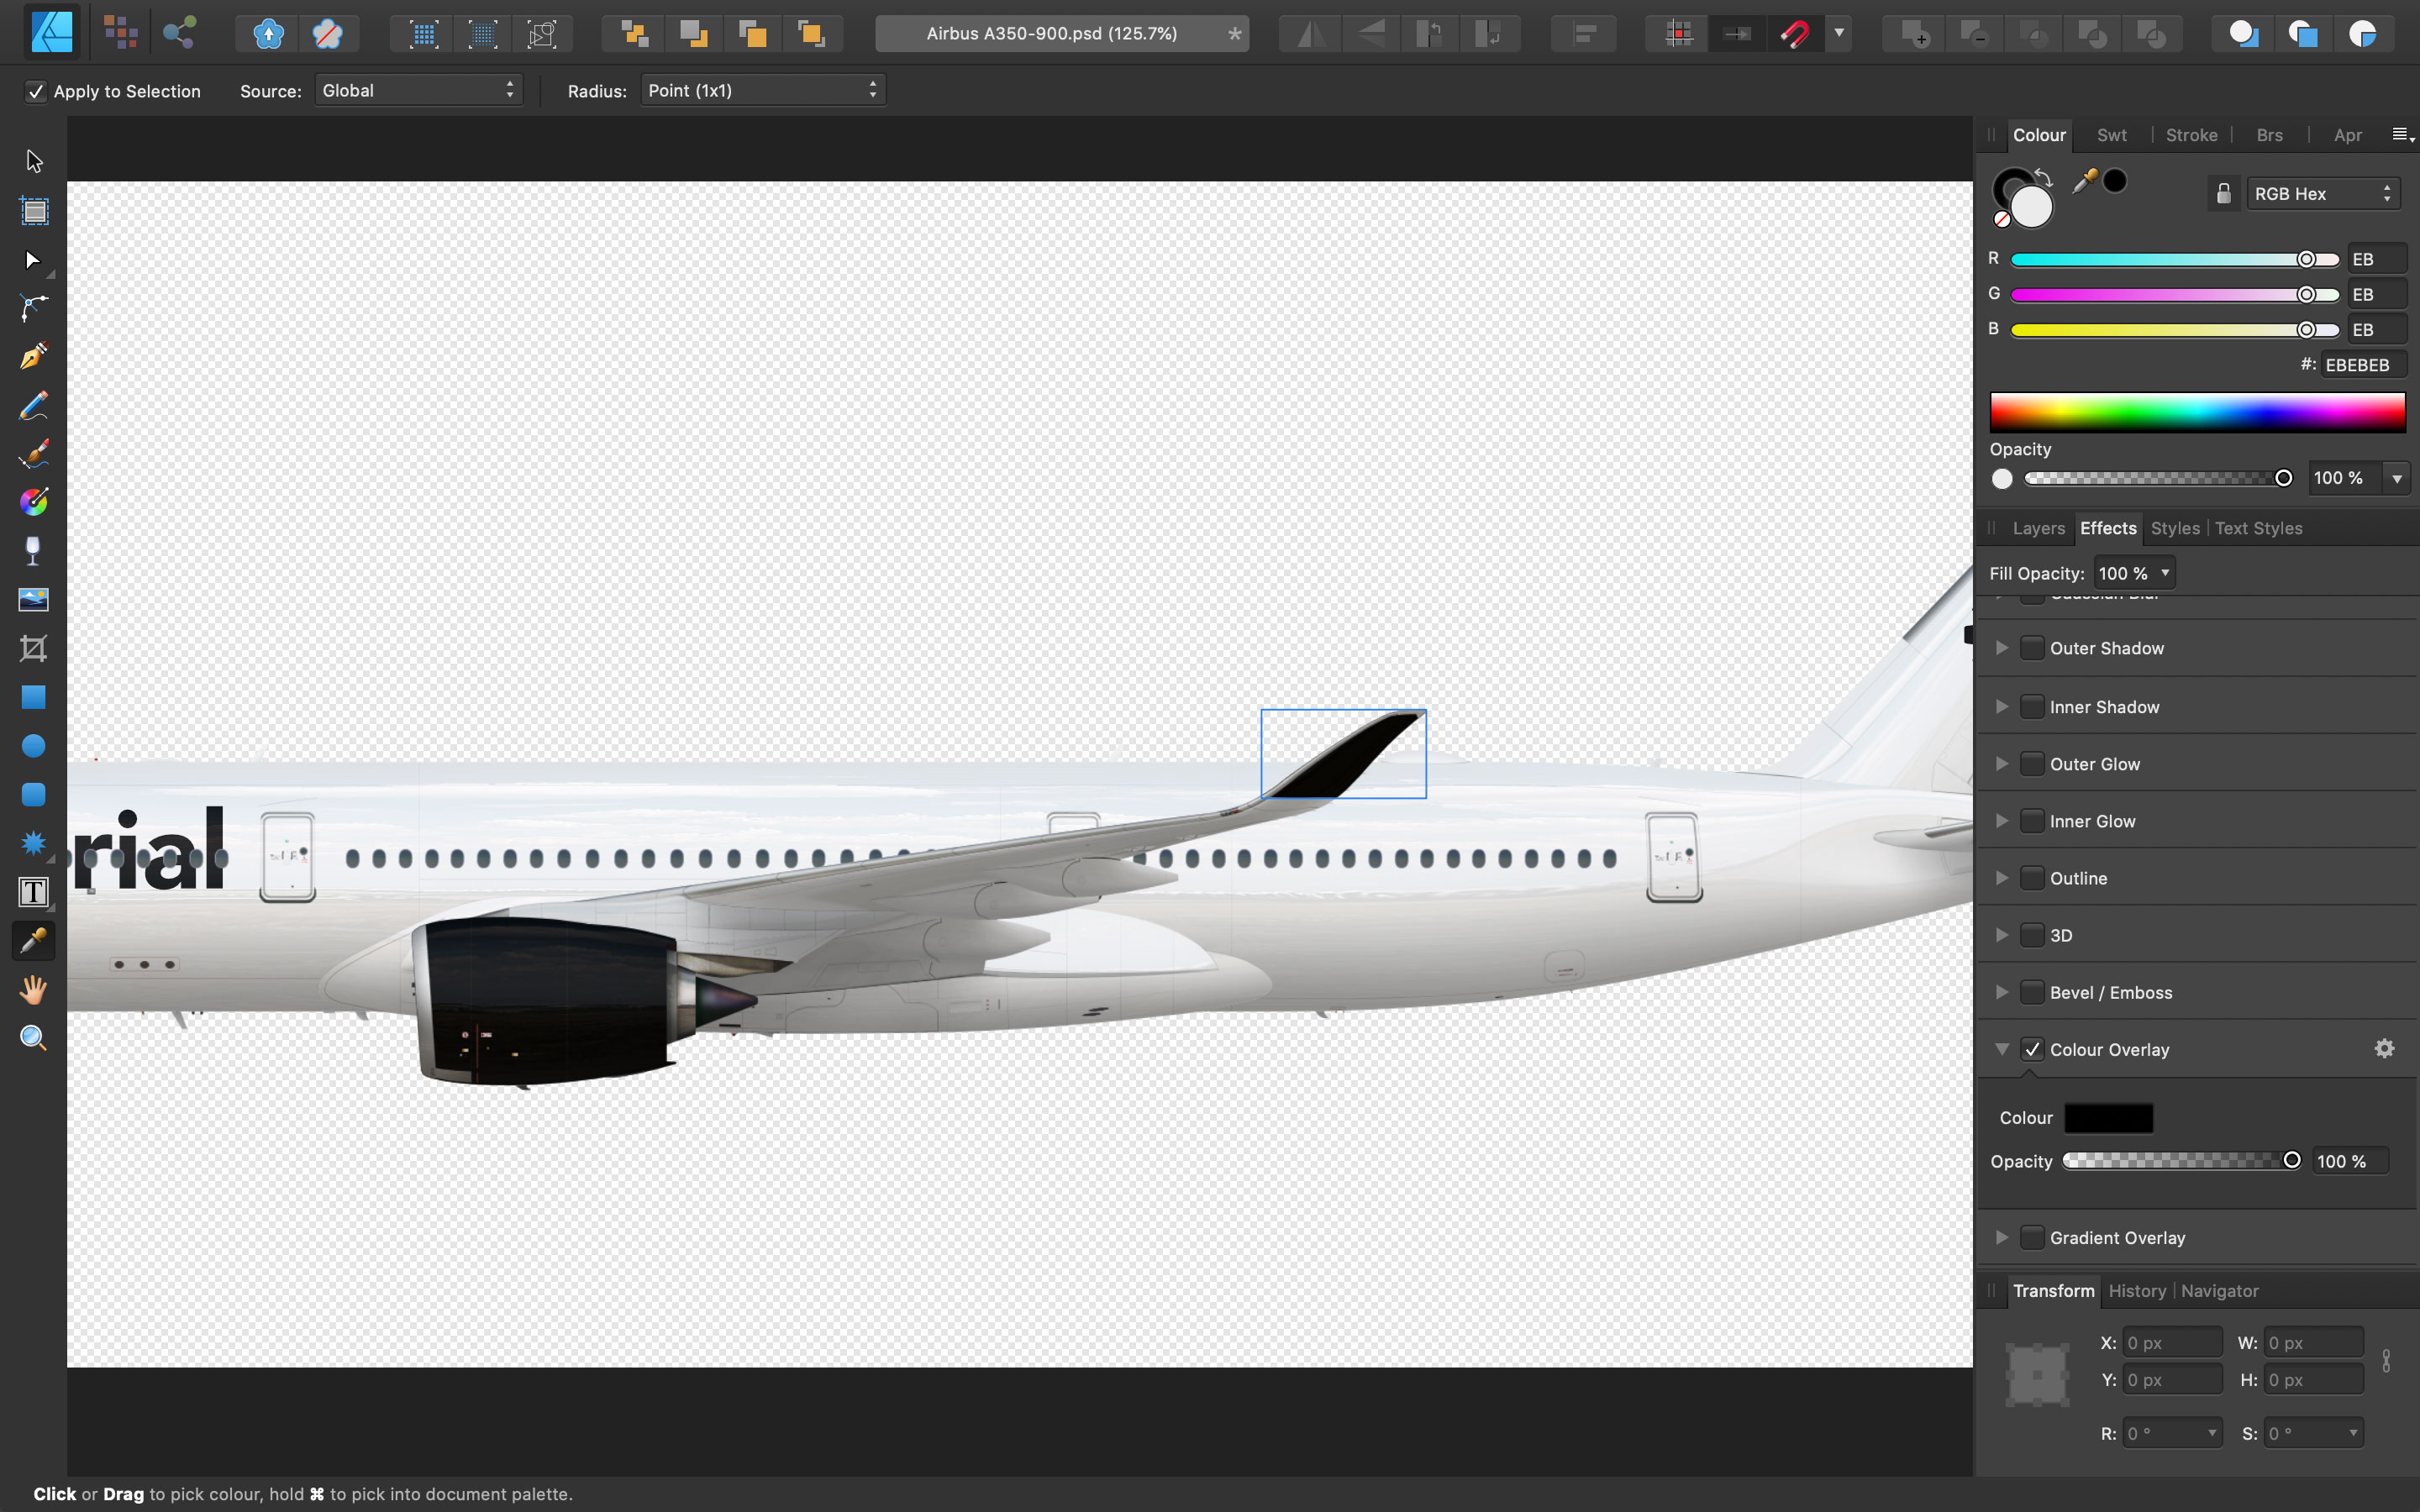Open the History tab

2136,1291
